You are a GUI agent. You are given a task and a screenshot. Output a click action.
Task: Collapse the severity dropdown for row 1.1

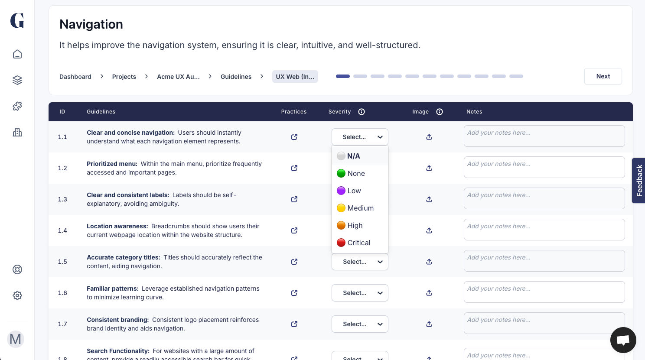(x=360, y=137)
